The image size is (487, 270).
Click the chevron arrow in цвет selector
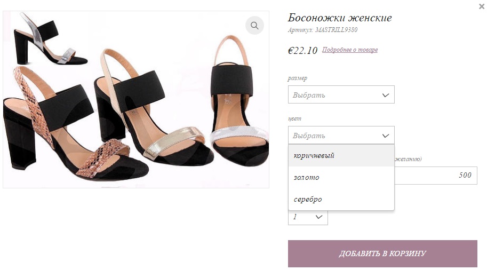click(386, 136)
